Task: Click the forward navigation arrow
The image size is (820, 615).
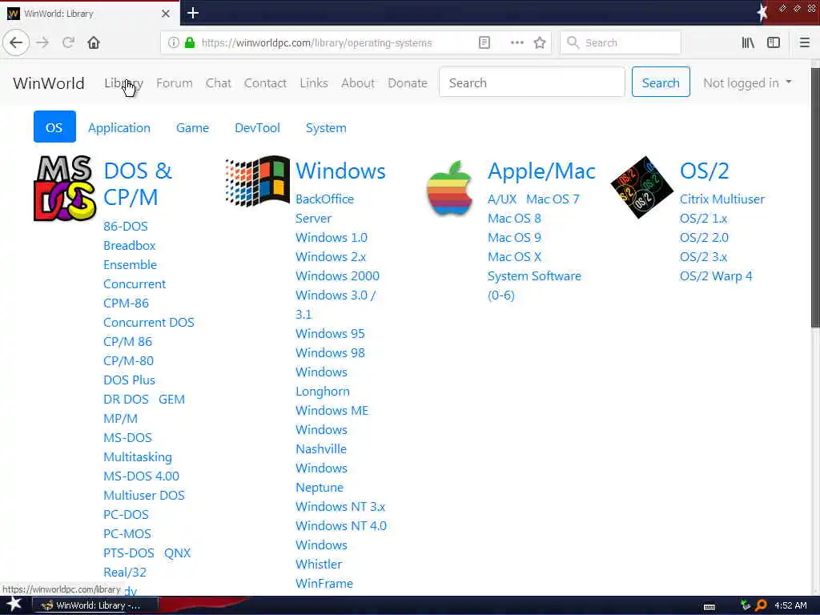Action: click(x=43, y=42)
